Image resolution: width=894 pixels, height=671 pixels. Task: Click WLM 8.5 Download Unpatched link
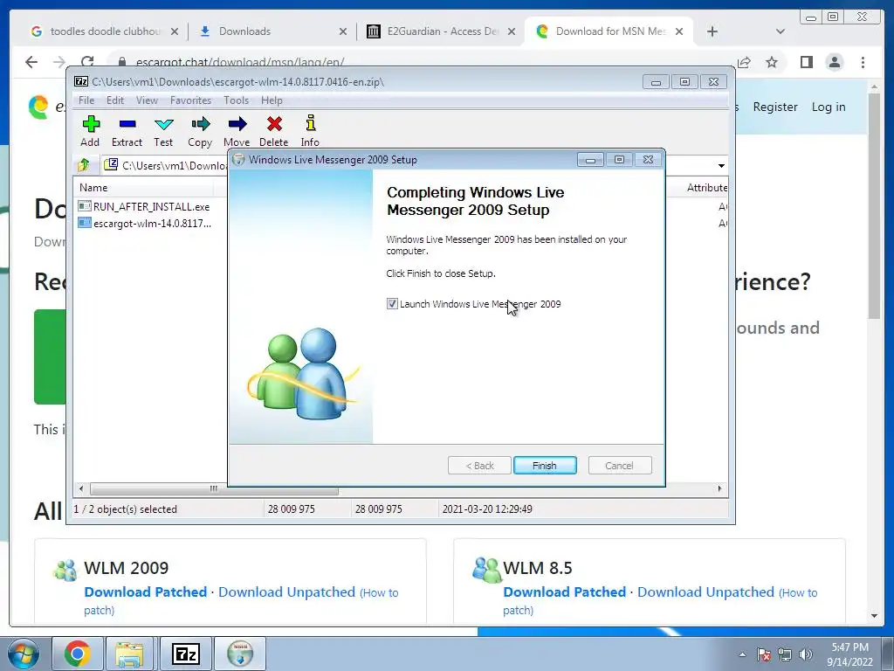tap(705, 592)
